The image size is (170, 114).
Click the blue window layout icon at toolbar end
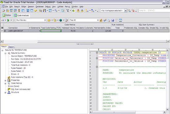[121, 20]
